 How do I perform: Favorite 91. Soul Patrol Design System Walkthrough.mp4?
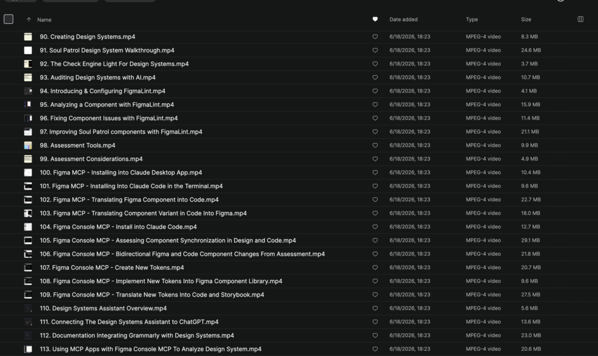pos(375,50)
